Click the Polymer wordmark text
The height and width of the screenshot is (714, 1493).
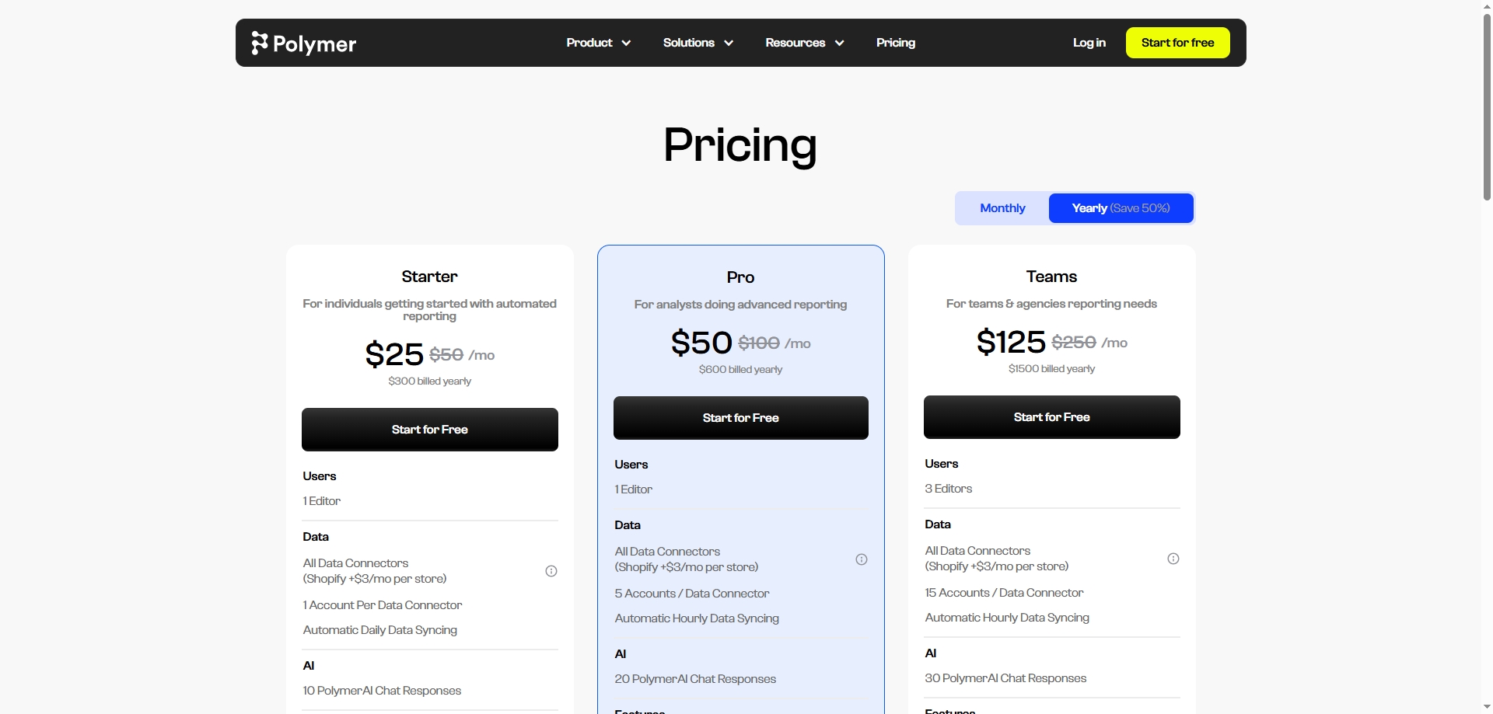click(315, 44)
